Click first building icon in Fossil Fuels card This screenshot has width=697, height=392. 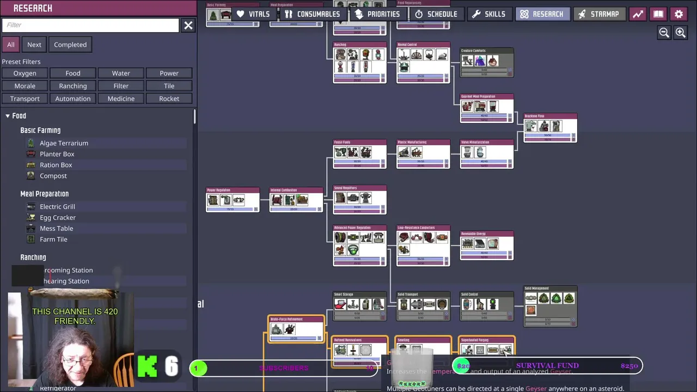pyautogui.click(x=340, y=152)
